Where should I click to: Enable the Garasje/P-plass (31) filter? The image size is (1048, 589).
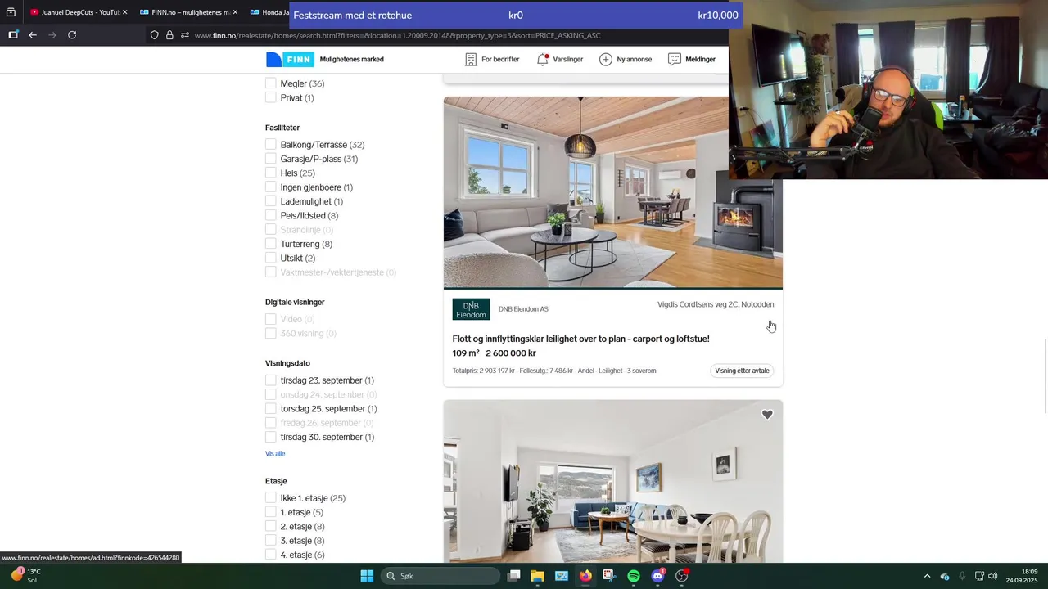click(271, 159)
